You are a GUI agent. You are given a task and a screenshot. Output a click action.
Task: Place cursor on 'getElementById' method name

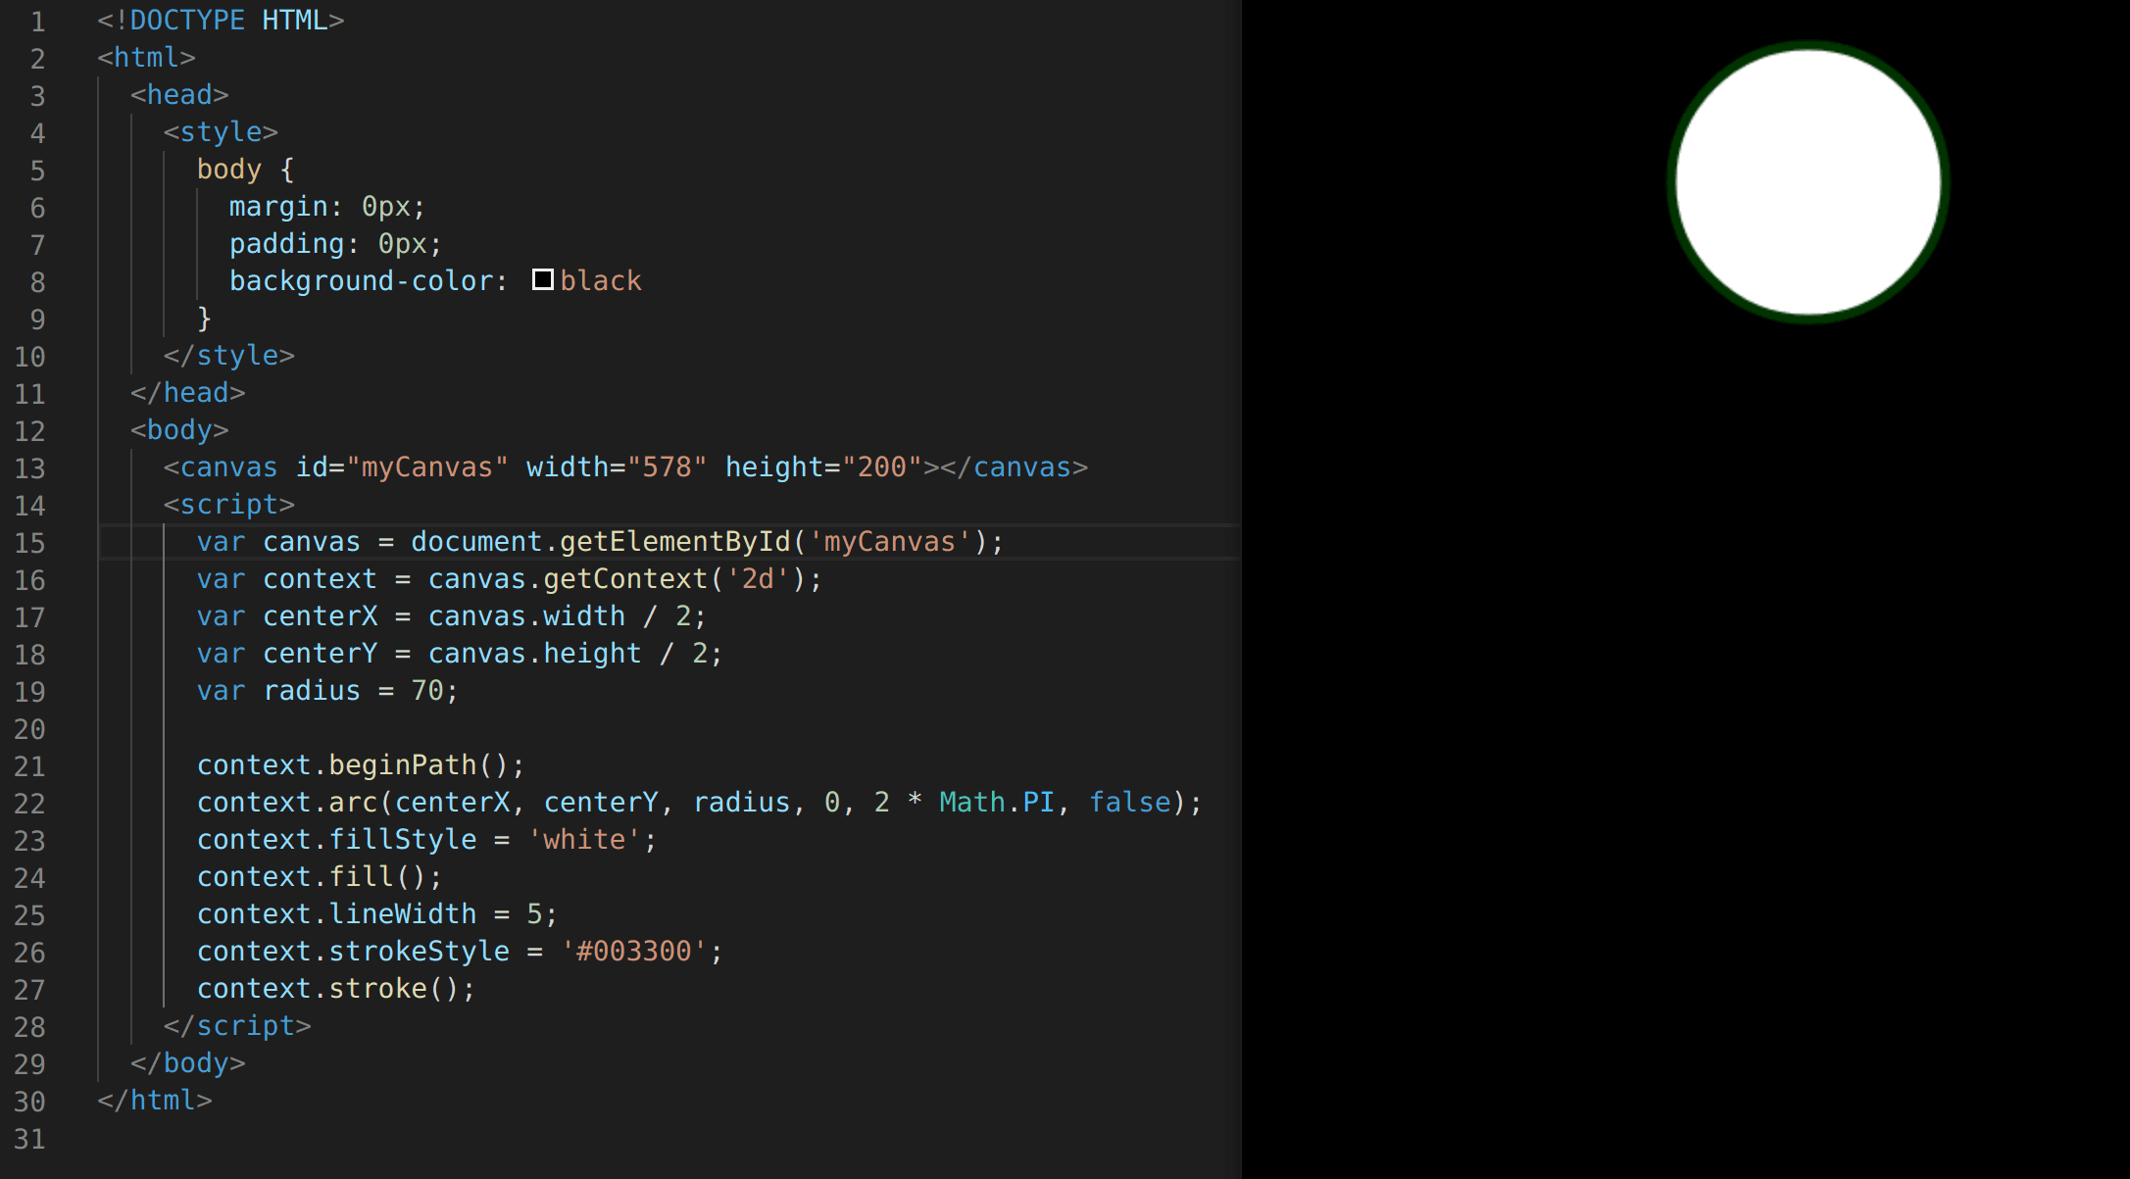tap(674, 542)
